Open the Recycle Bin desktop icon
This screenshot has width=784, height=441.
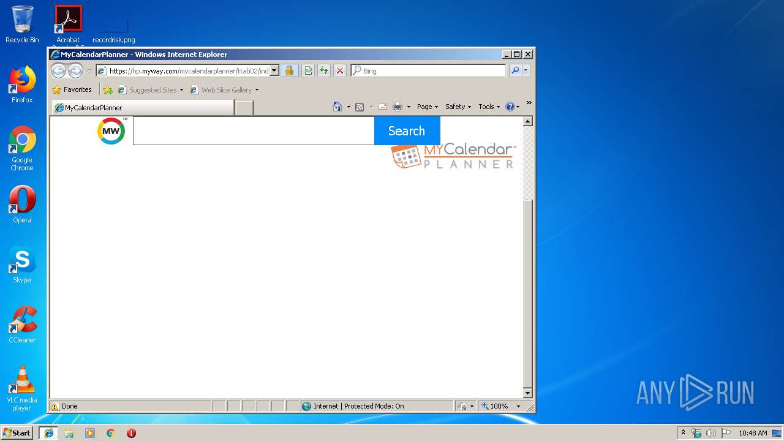22,24
